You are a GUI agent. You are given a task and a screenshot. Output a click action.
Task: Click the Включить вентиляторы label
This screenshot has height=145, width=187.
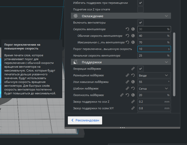89,23
